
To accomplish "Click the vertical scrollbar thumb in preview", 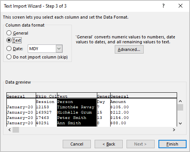I will (x=180, y=108).
